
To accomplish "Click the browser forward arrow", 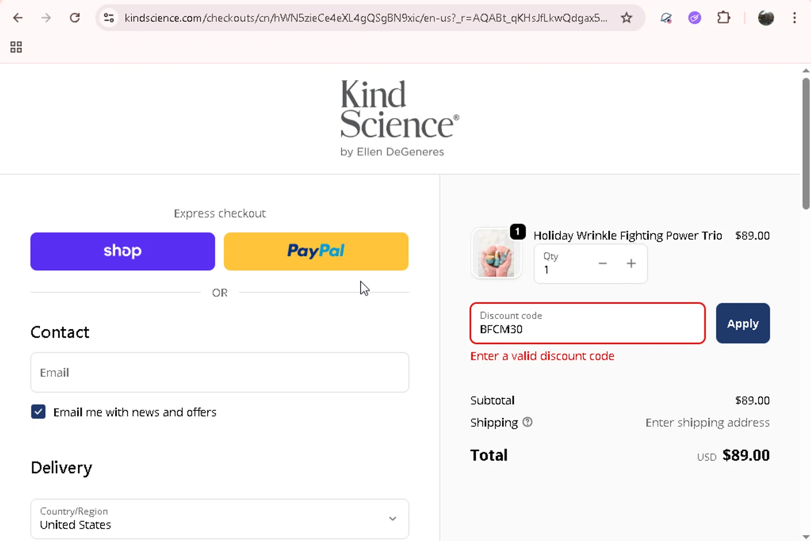I will 46,18.
